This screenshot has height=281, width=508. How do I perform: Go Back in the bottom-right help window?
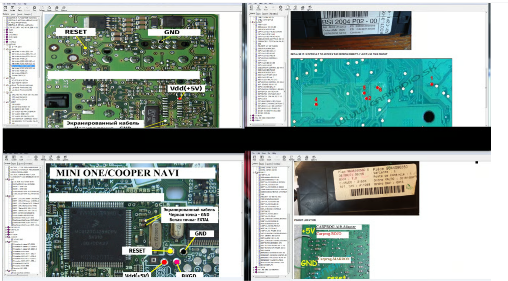tap(269, 159)
